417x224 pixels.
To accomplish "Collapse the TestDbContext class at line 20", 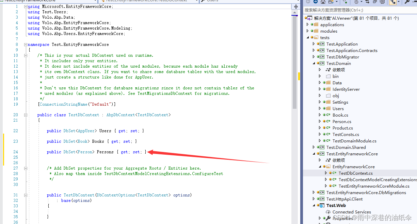I will pos(26,115).
